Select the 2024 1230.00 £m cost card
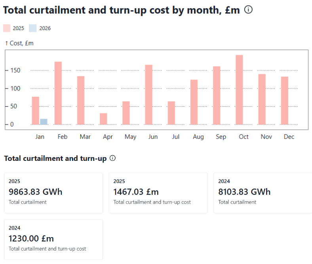The width and height of the screenshot is (312, 264). tap(53, 239)
